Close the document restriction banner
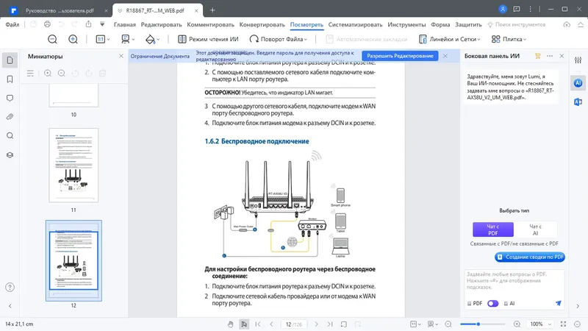 [x=445, y=56]
